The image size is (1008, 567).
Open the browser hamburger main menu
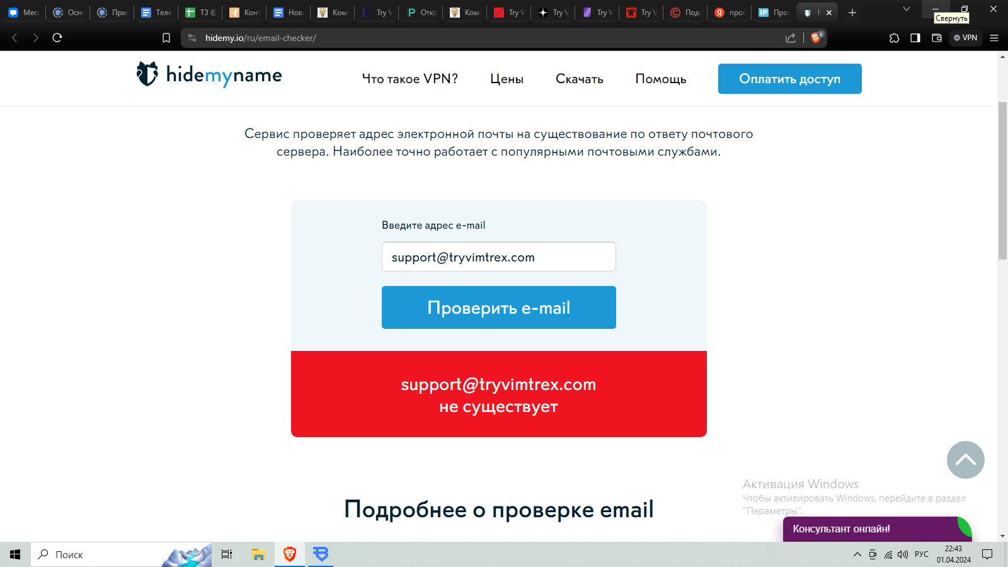click(x=994, y=38)
